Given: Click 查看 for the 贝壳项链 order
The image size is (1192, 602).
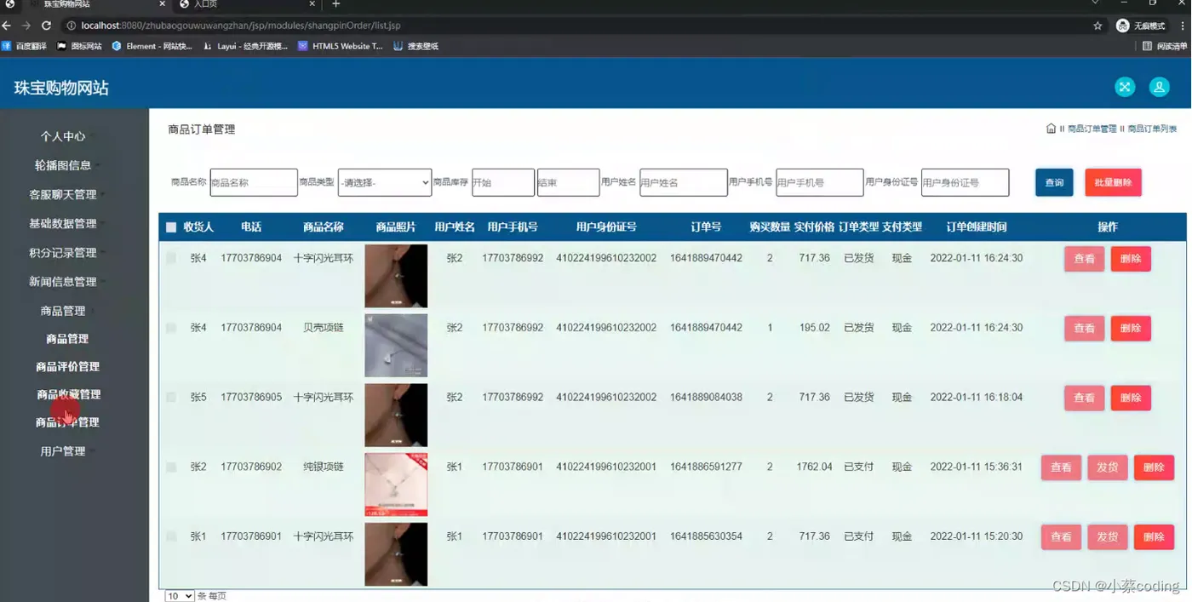Looking at the screenshot, I should tap(1084, 329).
